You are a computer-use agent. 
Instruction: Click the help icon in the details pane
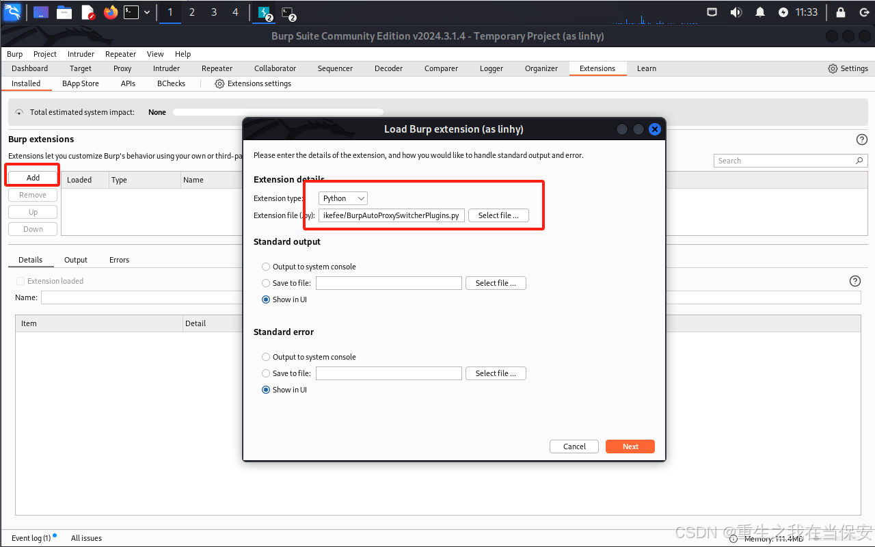tap(854, 281)
